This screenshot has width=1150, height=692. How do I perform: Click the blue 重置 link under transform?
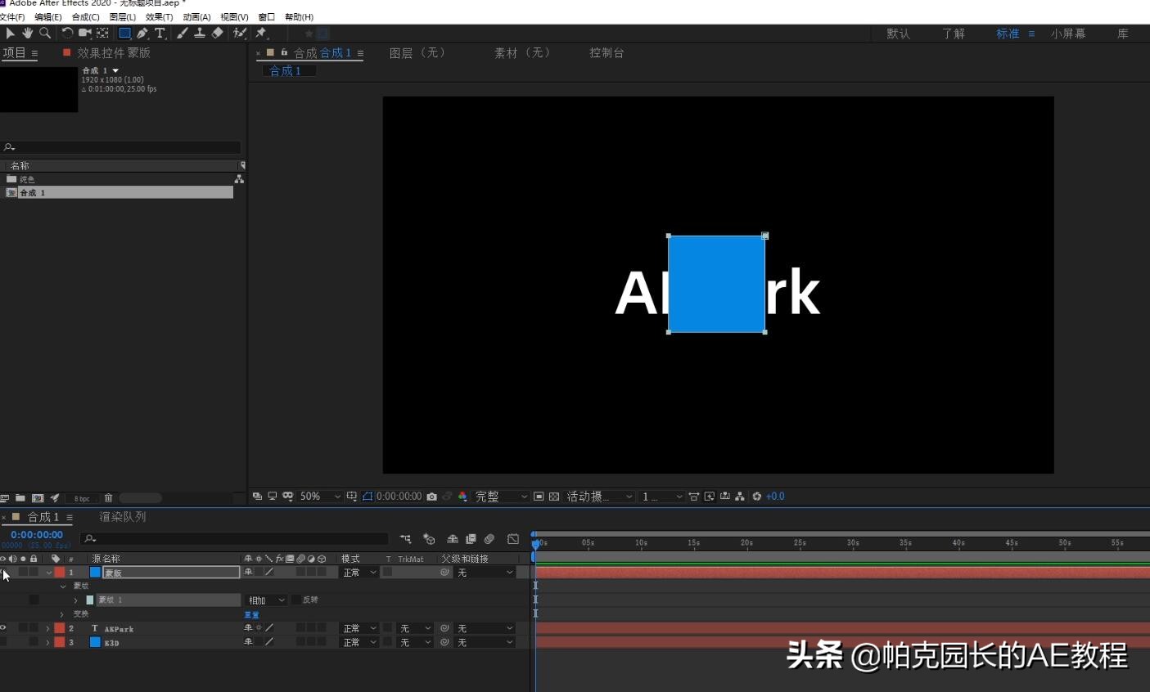coord(252,613)
